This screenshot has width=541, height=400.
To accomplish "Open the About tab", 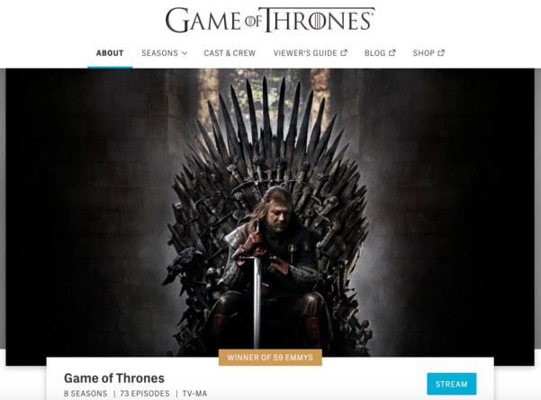I will (x=110, y=53).
